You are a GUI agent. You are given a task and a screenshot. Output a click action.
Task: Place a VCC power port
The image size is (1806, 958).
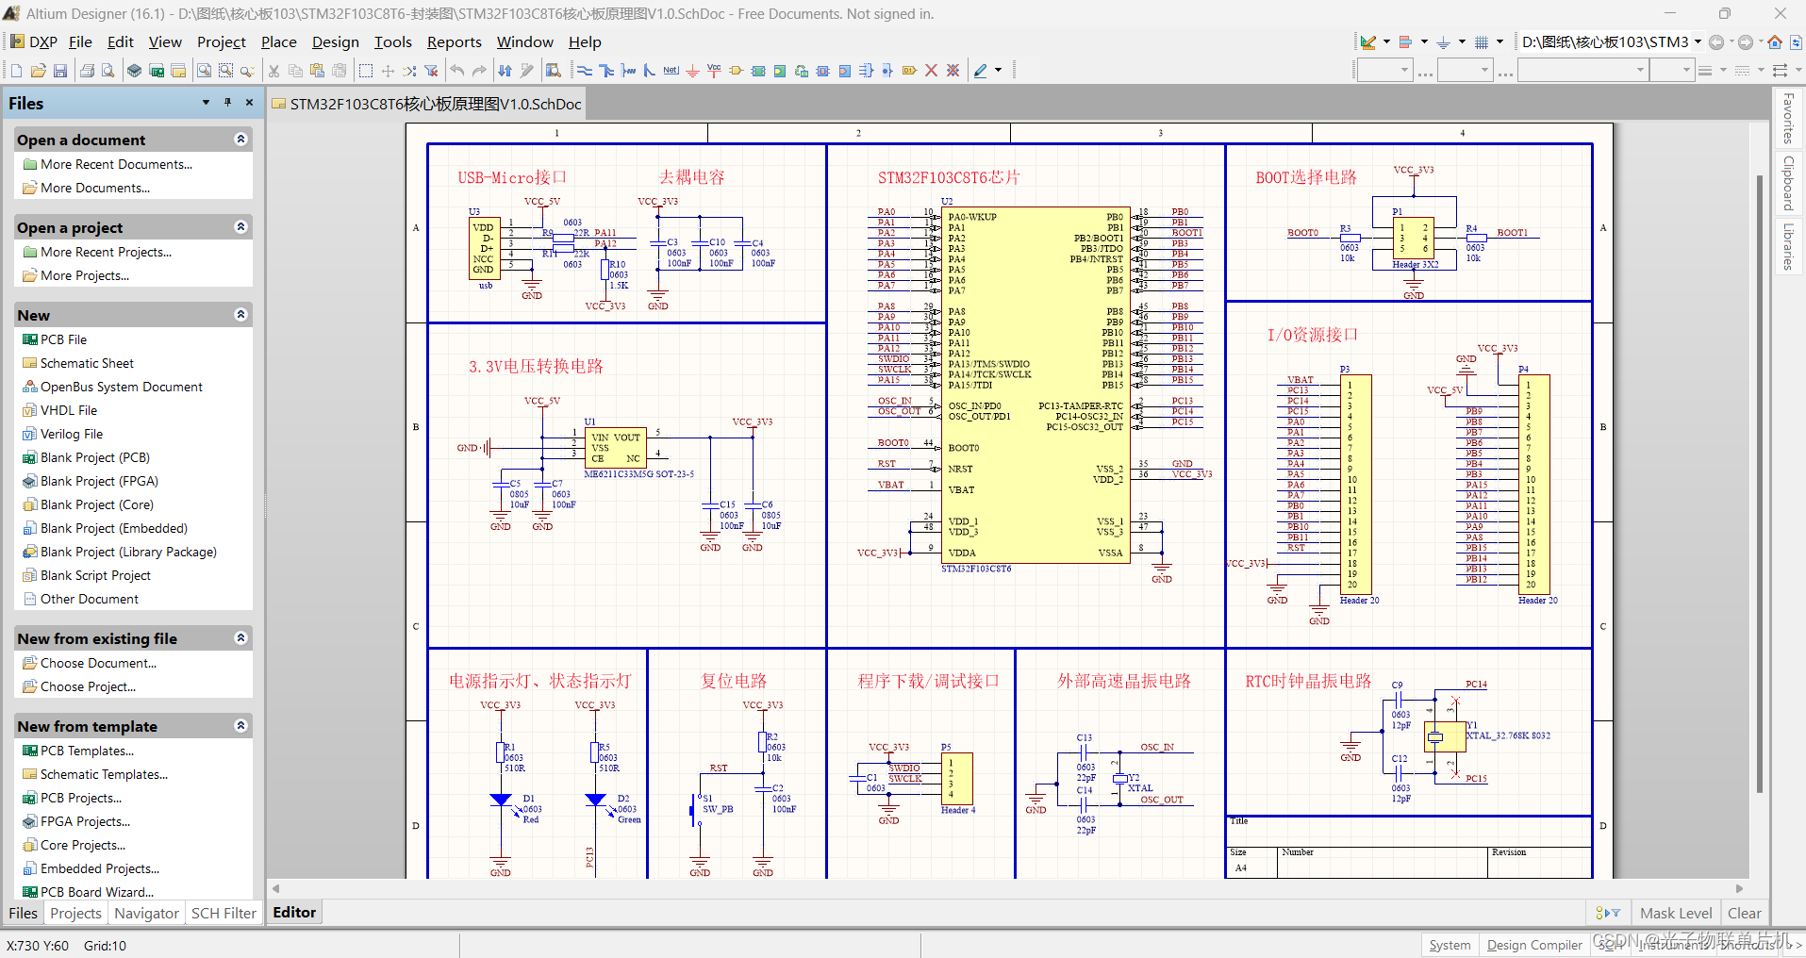[714, 71]
